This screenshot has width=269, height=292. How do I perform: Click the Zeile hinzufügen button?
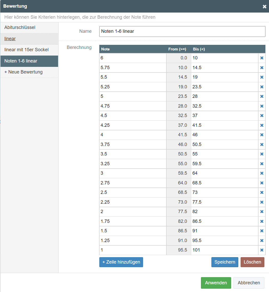(x=121, y=262)
